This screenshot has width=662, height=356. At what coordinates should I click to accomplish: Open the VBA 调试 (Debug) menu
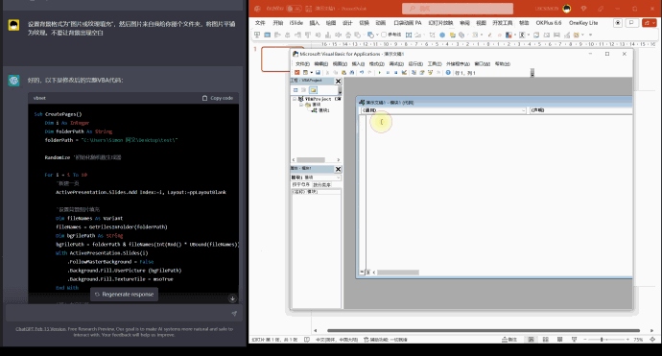click(x=396, y=63)
